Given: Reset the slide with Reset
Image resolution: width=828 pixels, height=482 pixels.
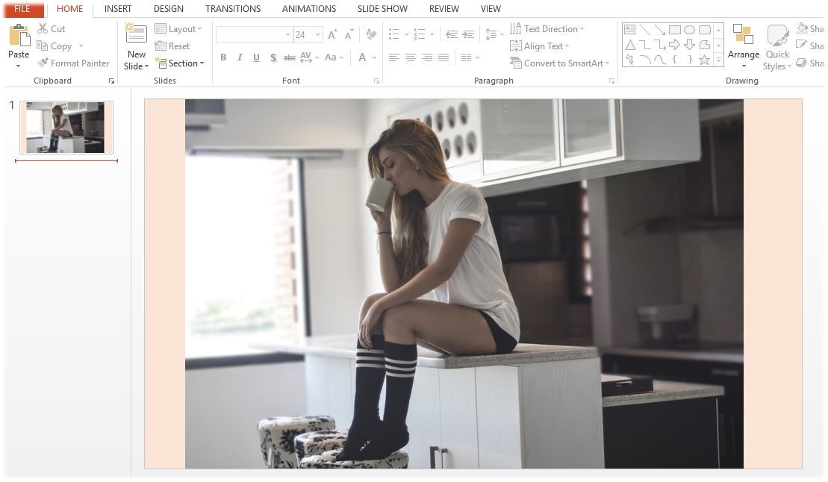Looking at the screenshot, I should pos(172,46).
